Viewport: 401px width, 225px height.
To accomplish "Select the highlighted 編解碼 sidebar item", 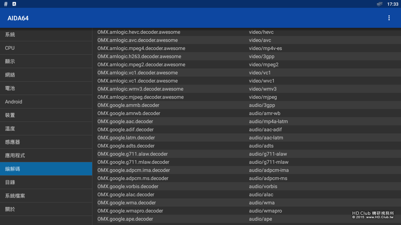I will pos(46,169).
